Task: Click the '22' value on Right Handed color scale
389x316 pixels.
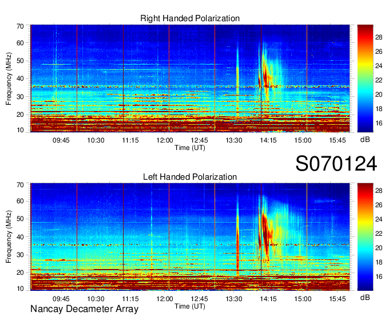Action: 379,80
